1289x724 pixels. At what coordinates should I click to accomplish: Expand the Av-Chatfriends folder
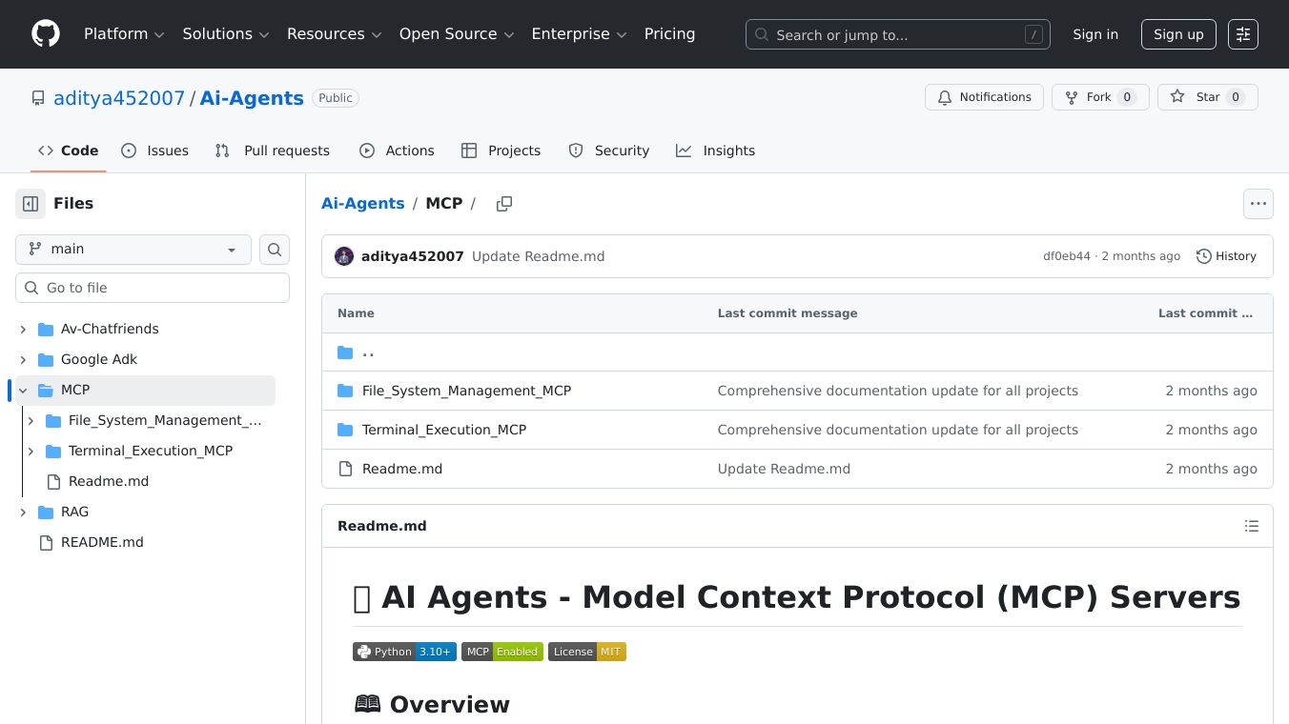tap(23, 329)
